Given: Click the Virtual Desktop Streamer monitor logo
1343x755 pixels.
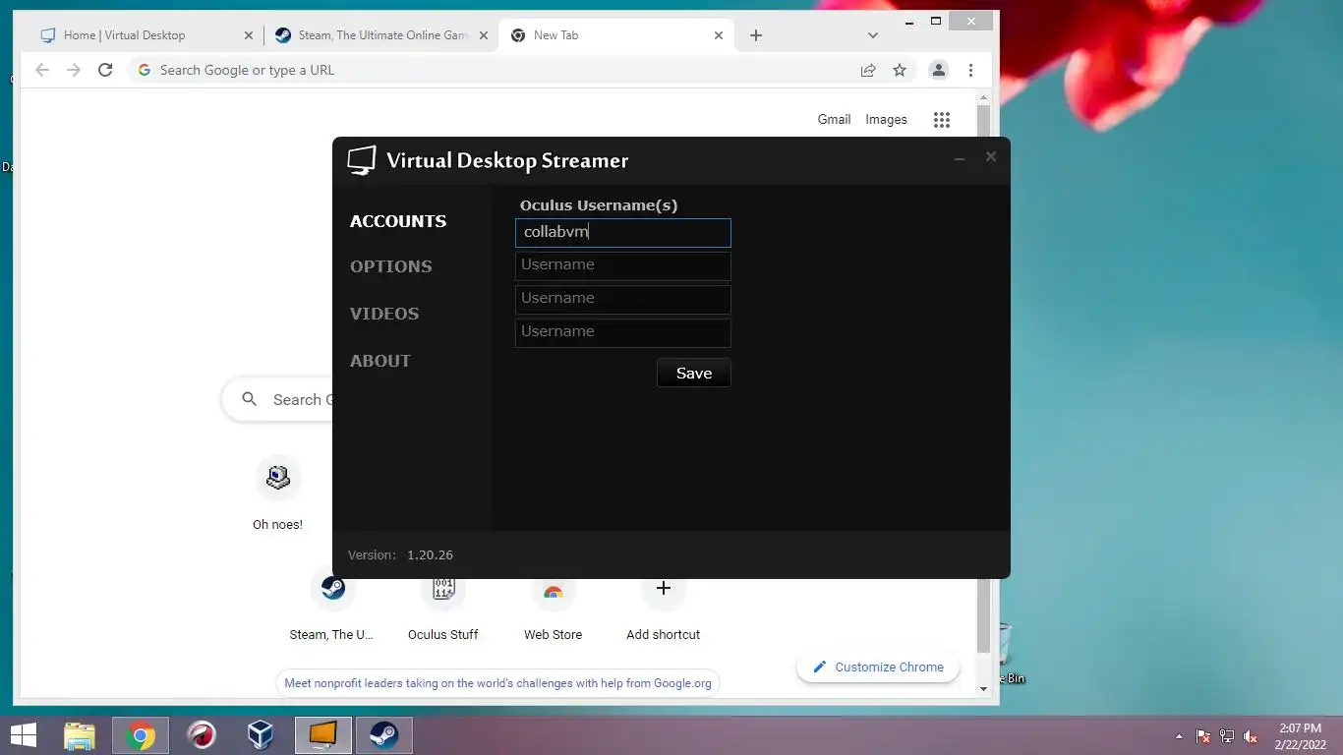Looking at the screenshot, I should click(362, 160).
